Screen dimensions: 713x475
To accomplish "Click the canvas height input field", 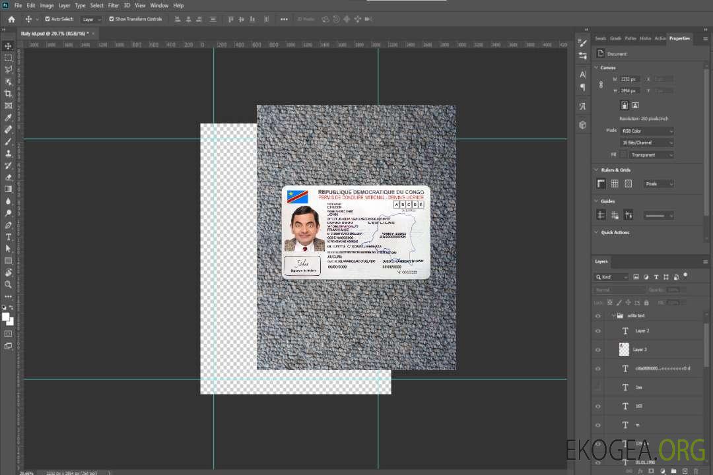I will pyautogui.click(x=630, y=91).
